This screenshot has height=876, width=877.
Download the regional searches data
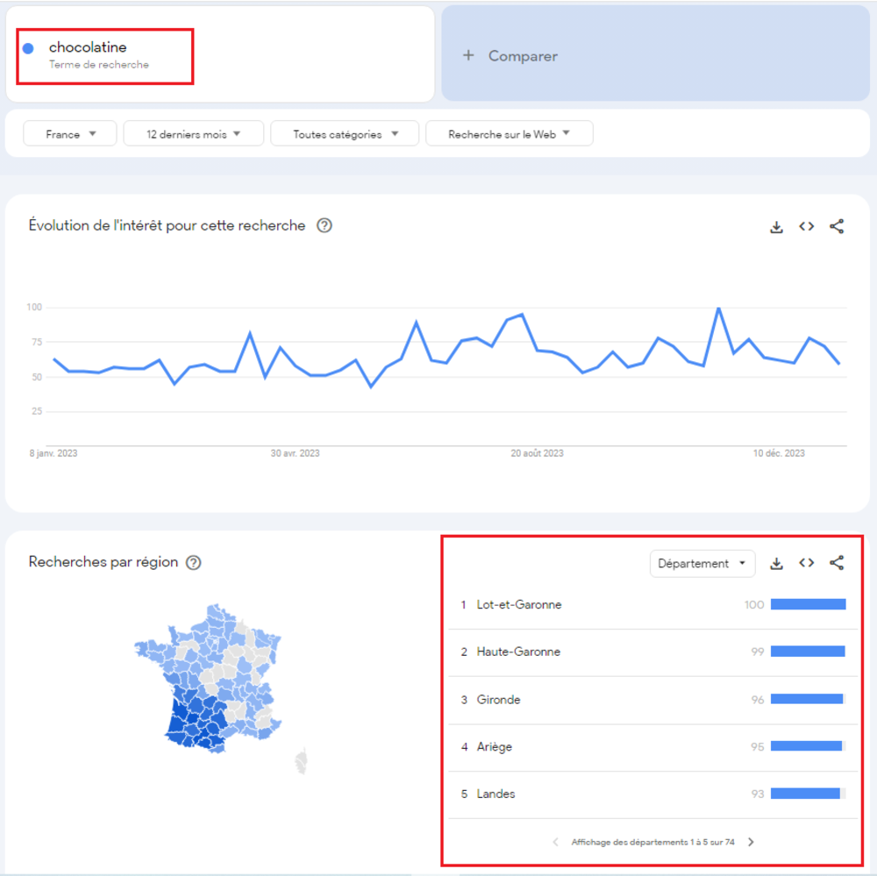[776, 564]
